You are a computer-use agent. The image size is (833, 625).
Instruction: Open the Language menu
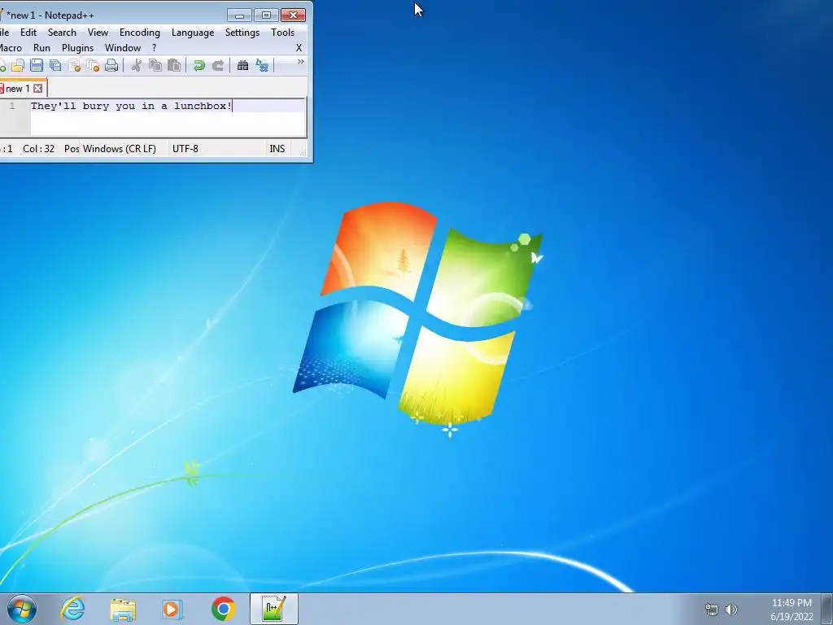click(193, 33)
